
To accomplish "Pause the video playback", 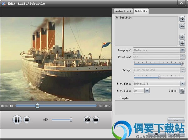I will pyautogui.click(x=17, y=120).
